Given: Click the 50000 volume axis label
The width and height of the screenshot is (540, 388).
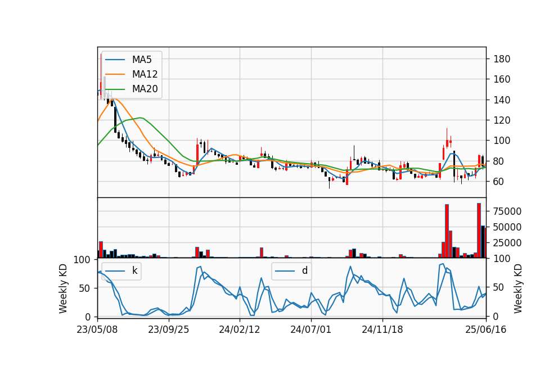Looking at the screenshot, I should click(507, 227).
